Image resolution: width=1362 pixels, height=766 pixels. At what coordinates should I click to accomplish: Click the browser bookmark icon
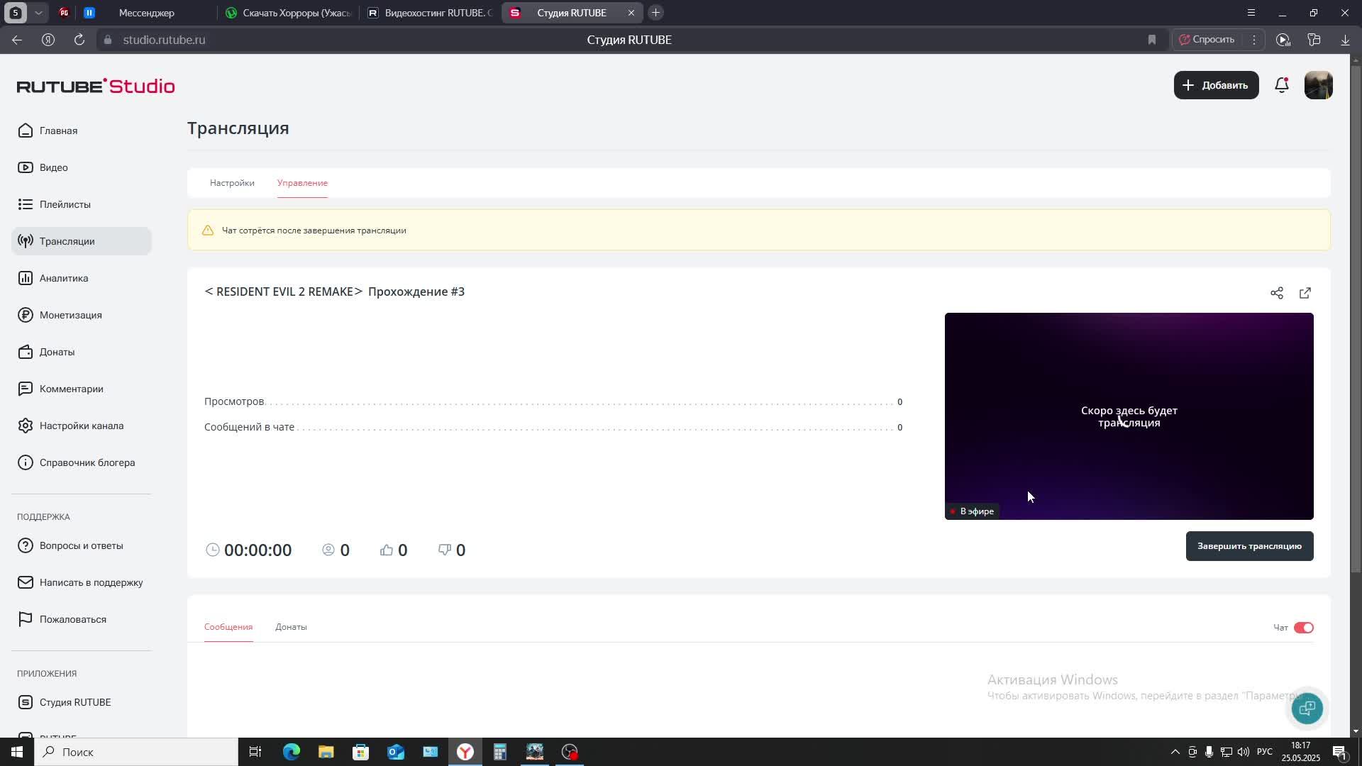(1152, 40)
